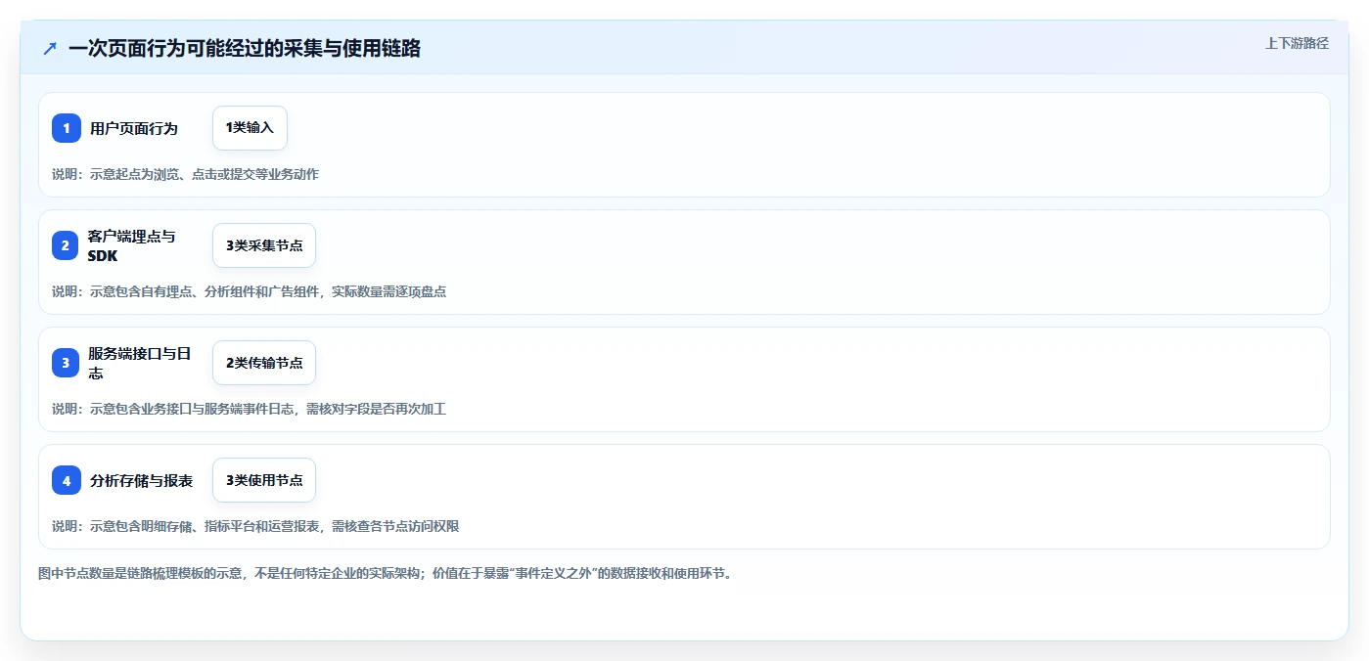Viewport: 1369px width, 661px height.
Task: Click the '分析存储与报表' step label
Action: tap(142, 480)
